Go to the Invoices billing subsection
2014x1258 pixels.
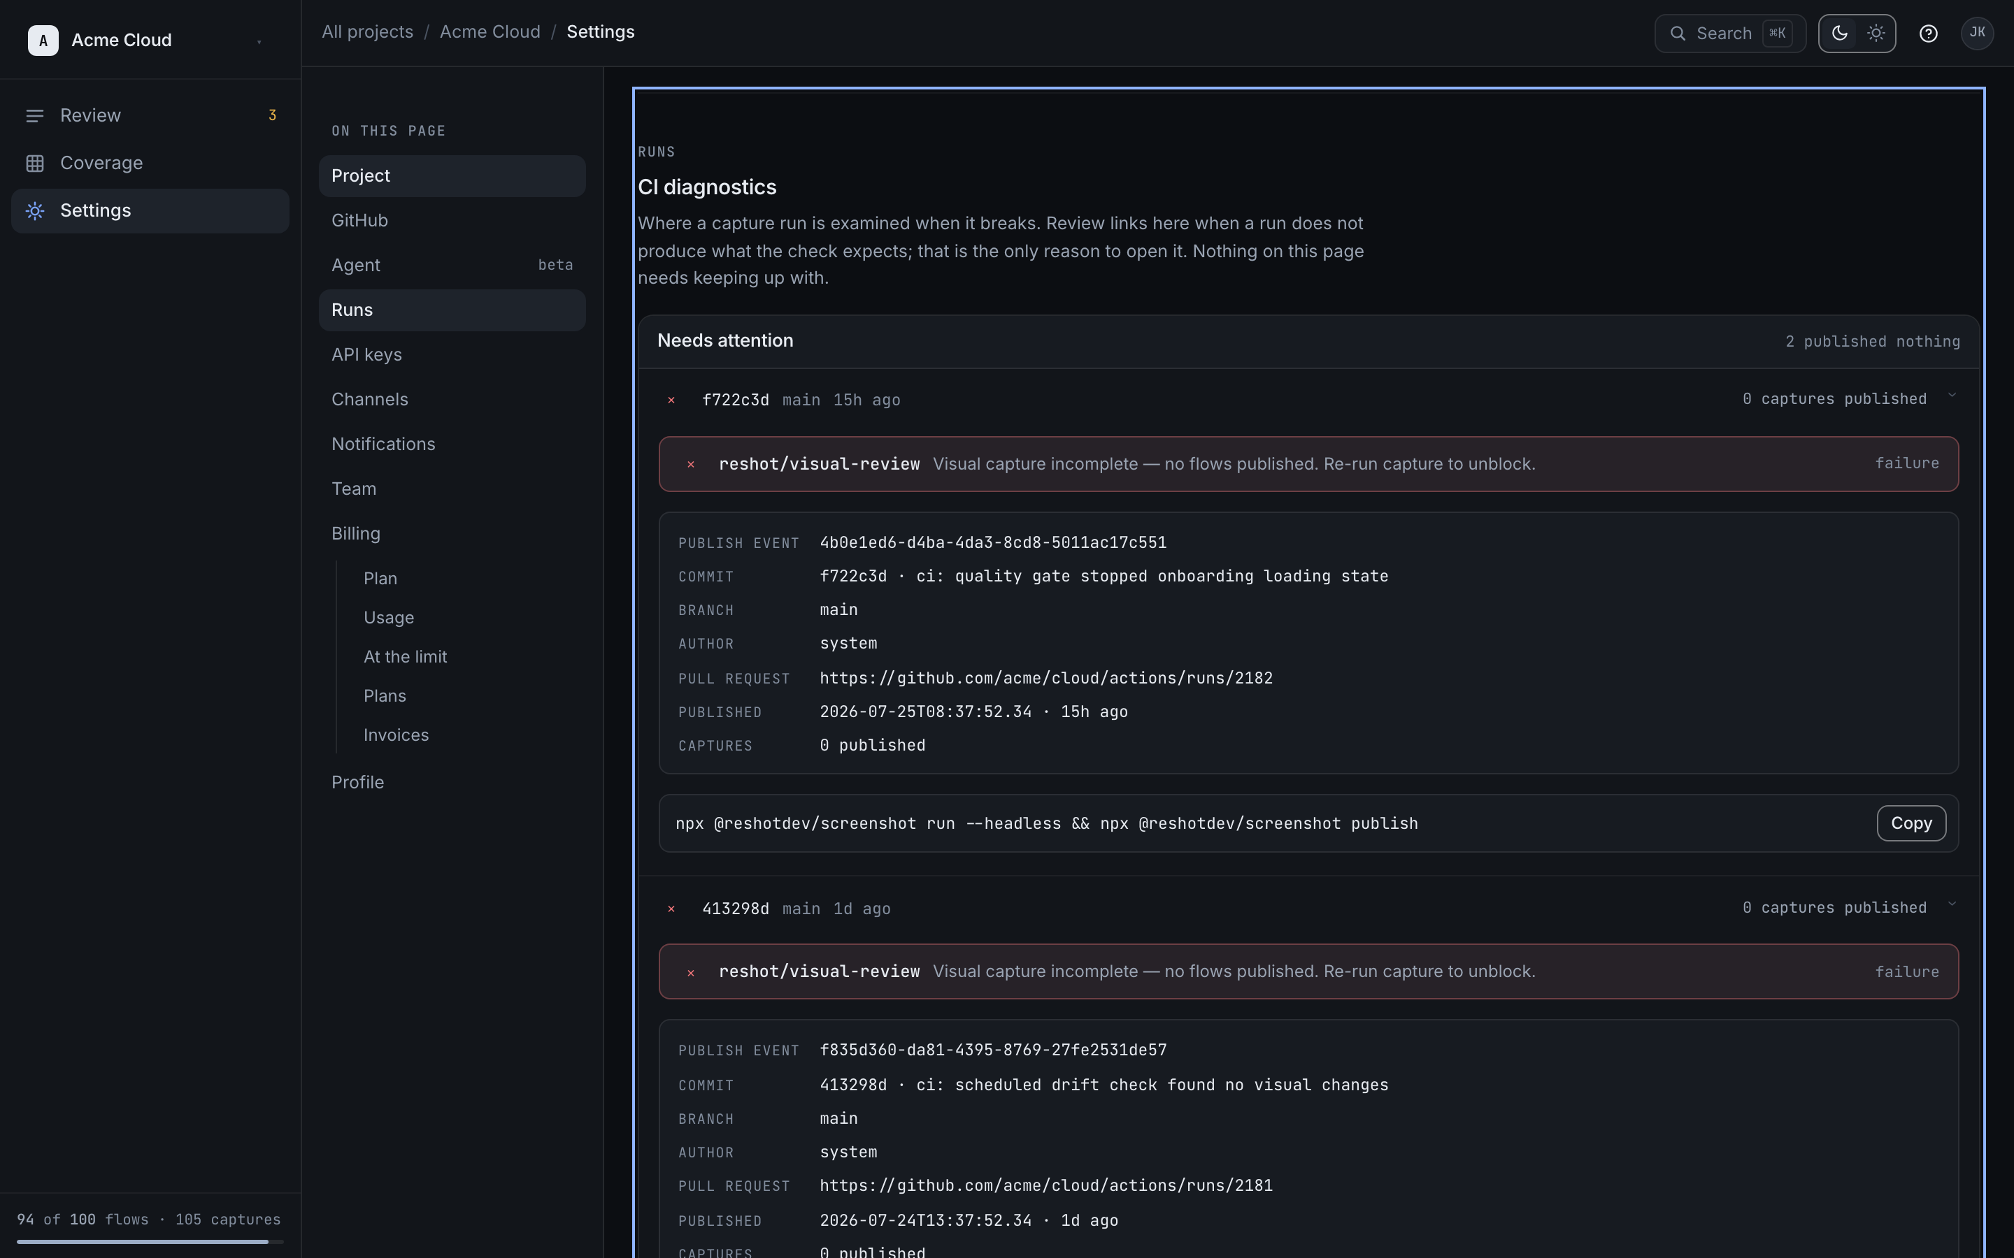pyautogui.click(x=396, y=735)
